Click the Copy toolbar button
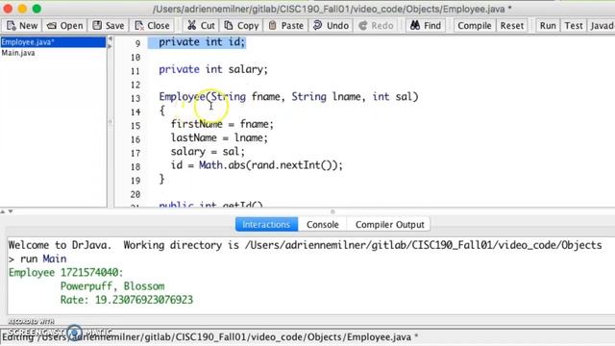The image size is (615, 346). 241,26
